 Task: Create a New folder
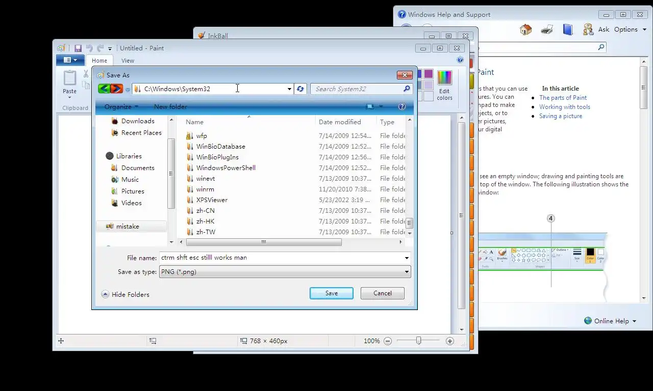pos(170,107)
